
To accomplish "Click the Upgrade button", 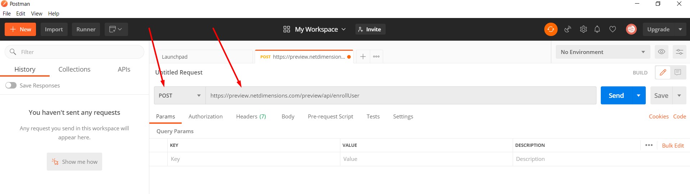I will (658, 29).
